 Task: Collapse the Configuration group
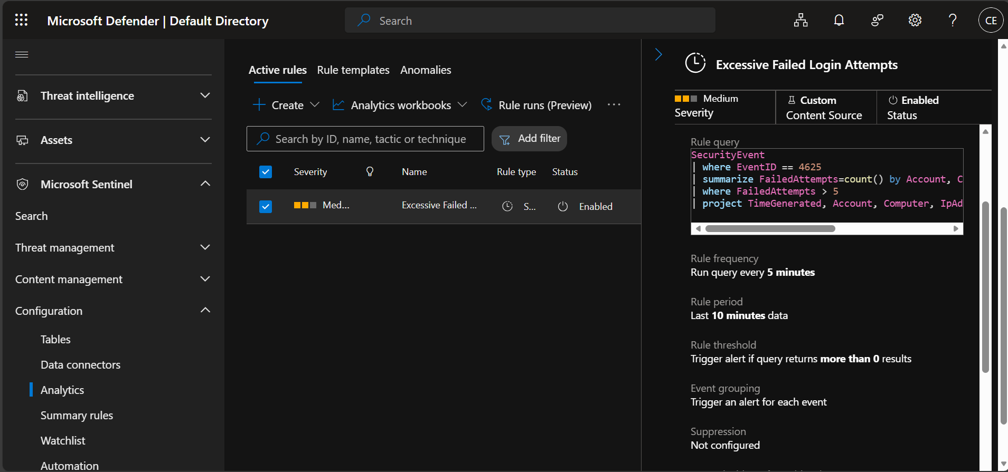pyautogui.click(x=205, y=310)
